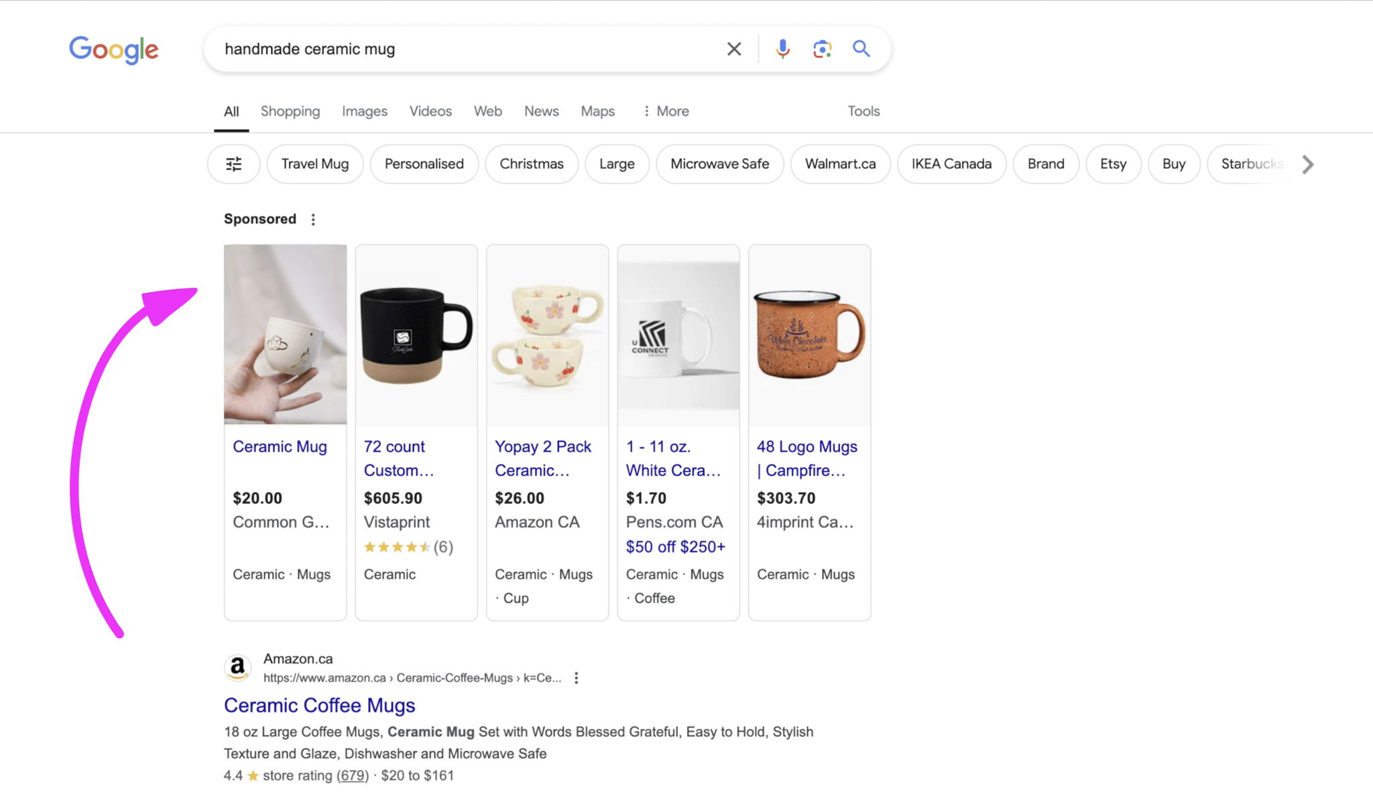
Task: Expand the More tabs menu
Action: tap(666, 111)
